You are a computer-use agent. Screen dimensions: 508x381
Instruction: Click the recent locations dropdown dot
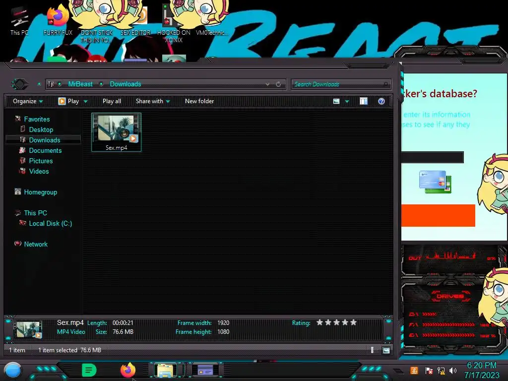click(x=39, y=84)
